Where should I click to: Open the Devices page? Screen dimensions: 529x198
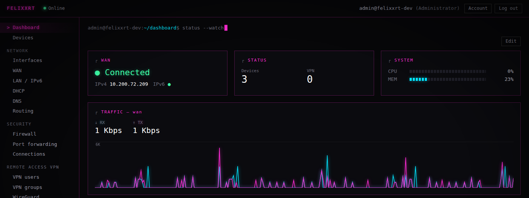pyautogui.click(x=39, y=38)
